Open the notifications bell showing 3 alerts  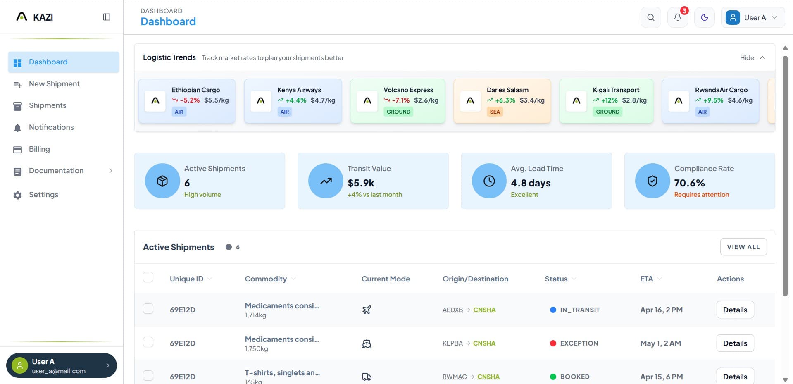point(677,17)
